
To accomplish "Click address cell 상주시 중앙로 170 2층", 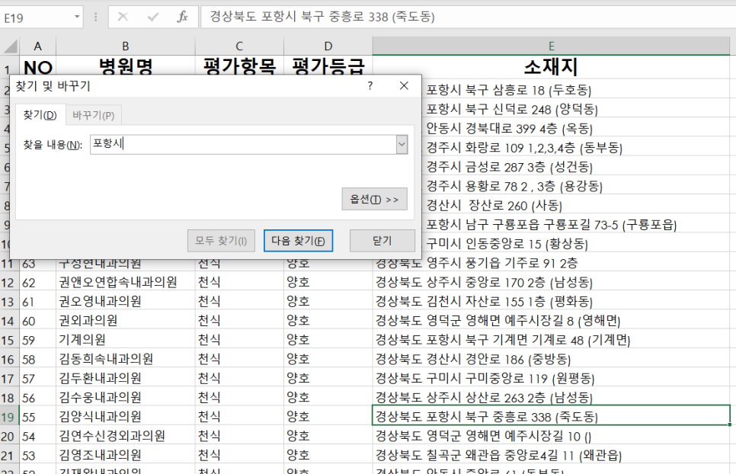I will (x=551, y=283).
